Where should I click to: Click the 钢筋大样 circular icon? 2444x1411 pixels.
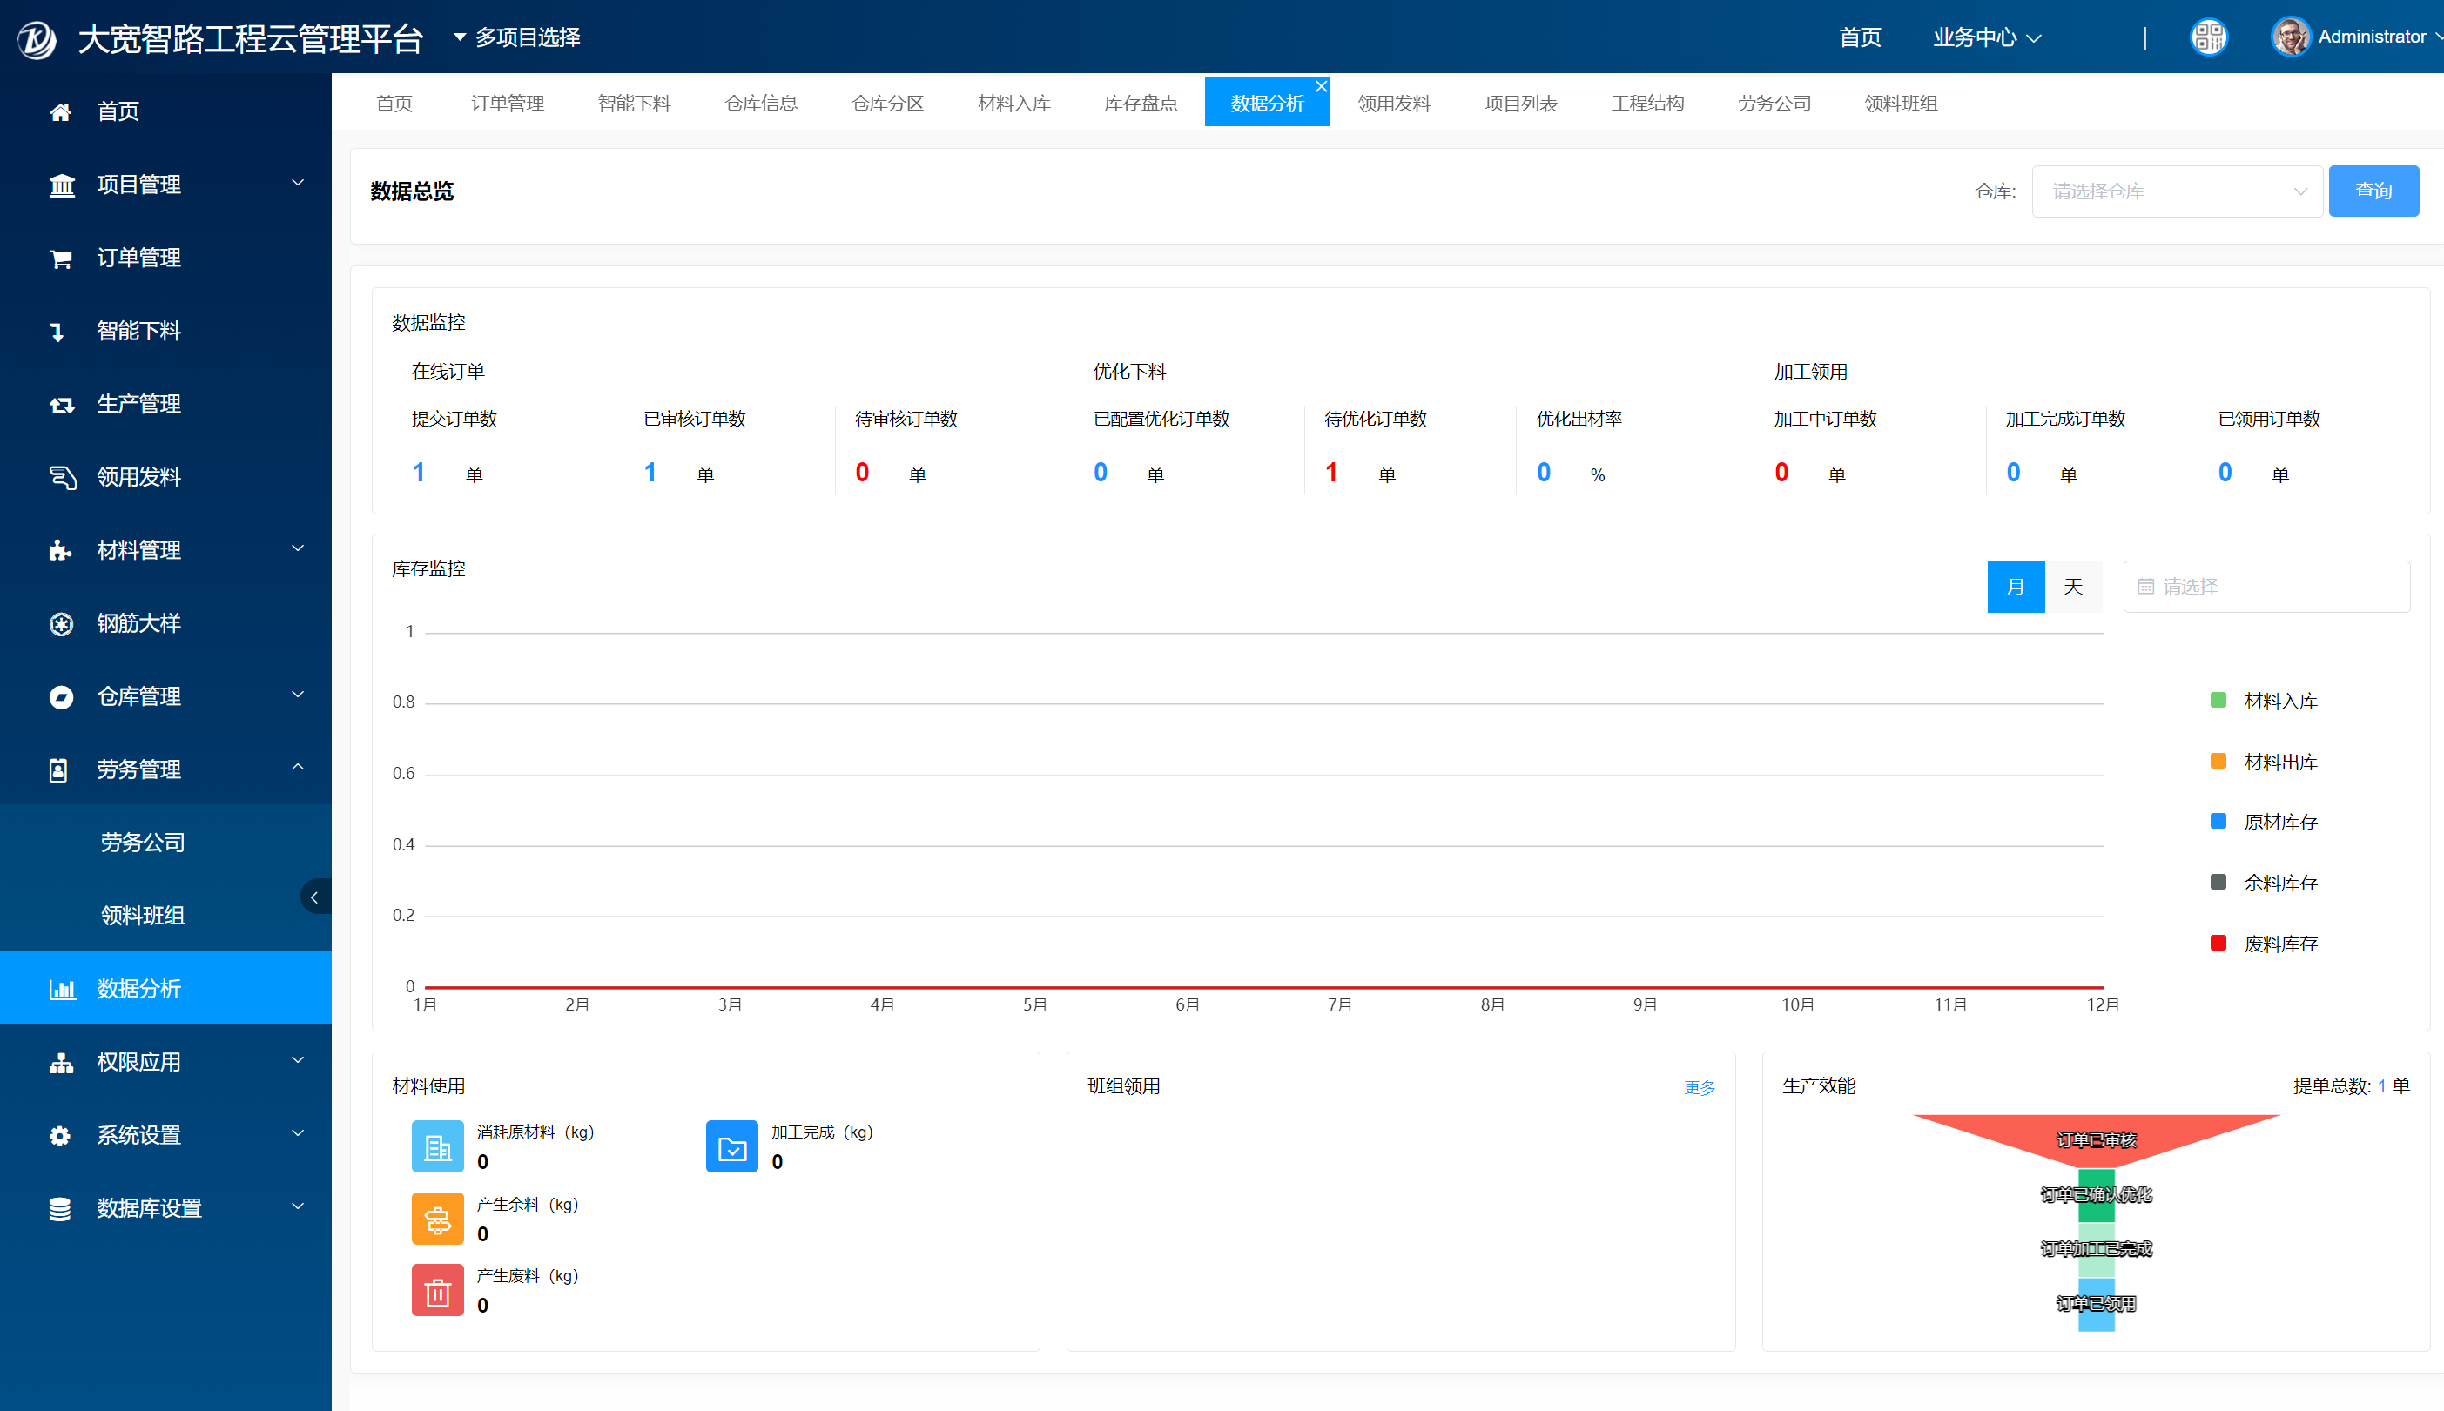click(x=61, y=623)
